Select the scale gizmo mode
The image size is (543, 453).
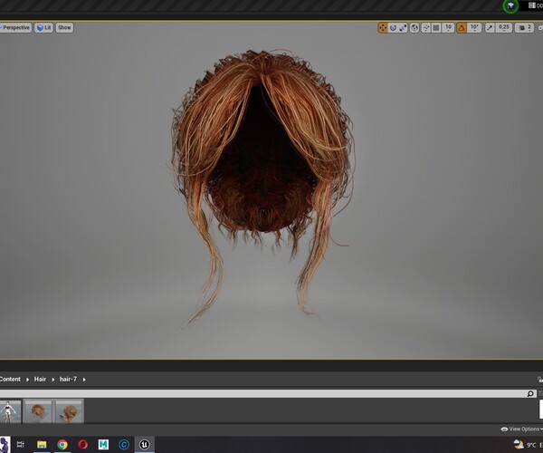pyautogui.click(x=403, y=28)
